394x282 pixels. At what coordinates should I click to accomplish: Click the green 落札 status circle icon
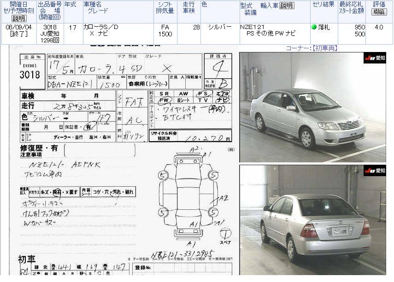(314, 27)
